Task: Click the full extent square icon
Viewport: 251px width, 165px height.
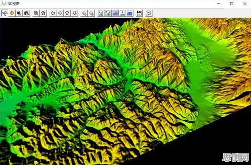Action: (36, 13)
